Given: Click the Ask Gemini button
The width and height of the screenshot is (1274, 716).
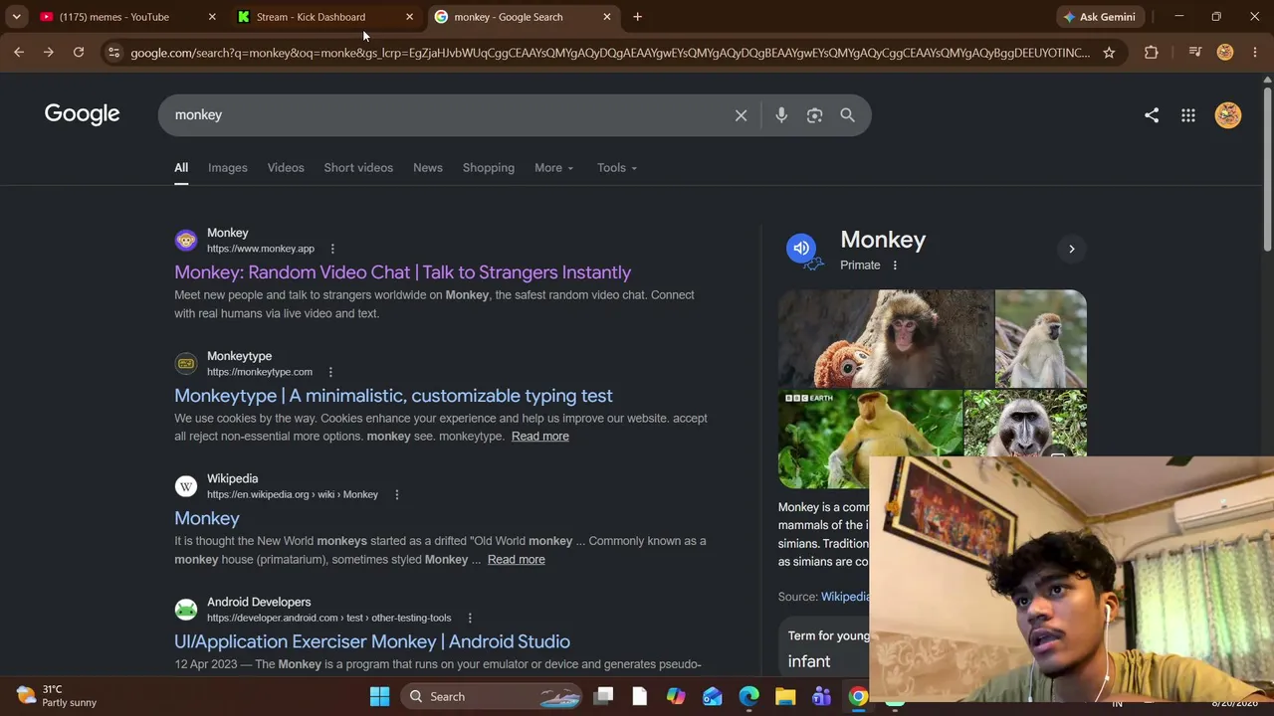Looking at the screenshot, I should pos(1099,17).
